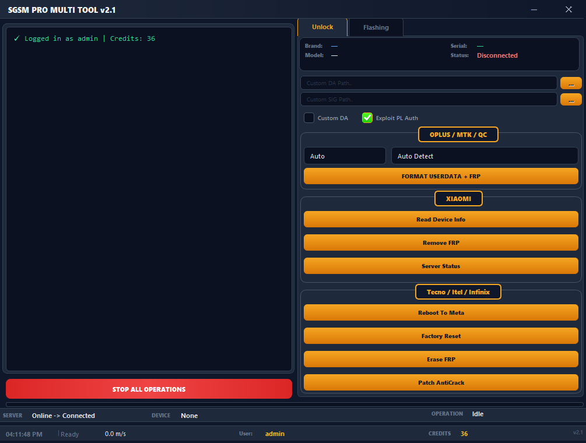The width and height of the screenshot is (586, 443).
Task: Click the Device None status entry
Action: (x=189, y=416)
